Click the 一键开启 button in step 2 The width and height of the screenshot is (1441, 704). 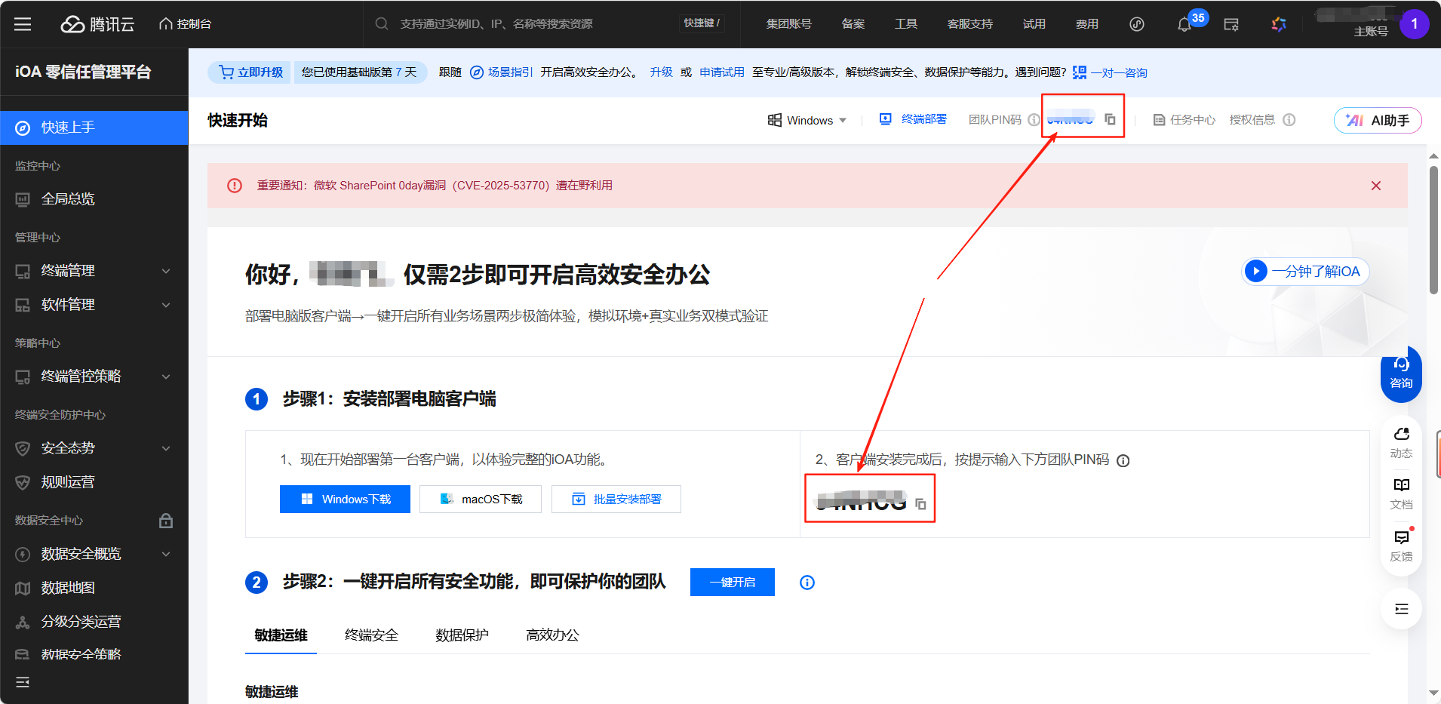(731, 582)
